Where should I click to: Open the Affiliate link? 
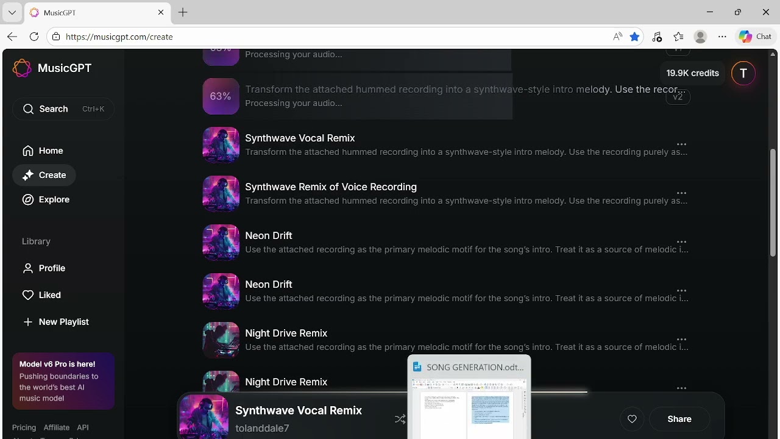click(x=56, y=427)
